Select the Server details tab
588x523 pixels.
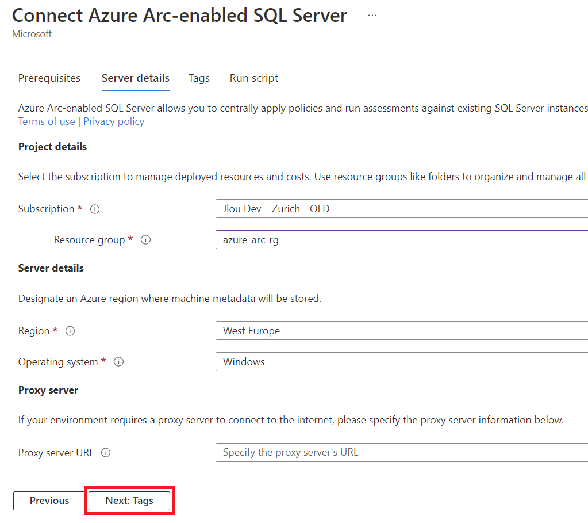coord(136,78)
